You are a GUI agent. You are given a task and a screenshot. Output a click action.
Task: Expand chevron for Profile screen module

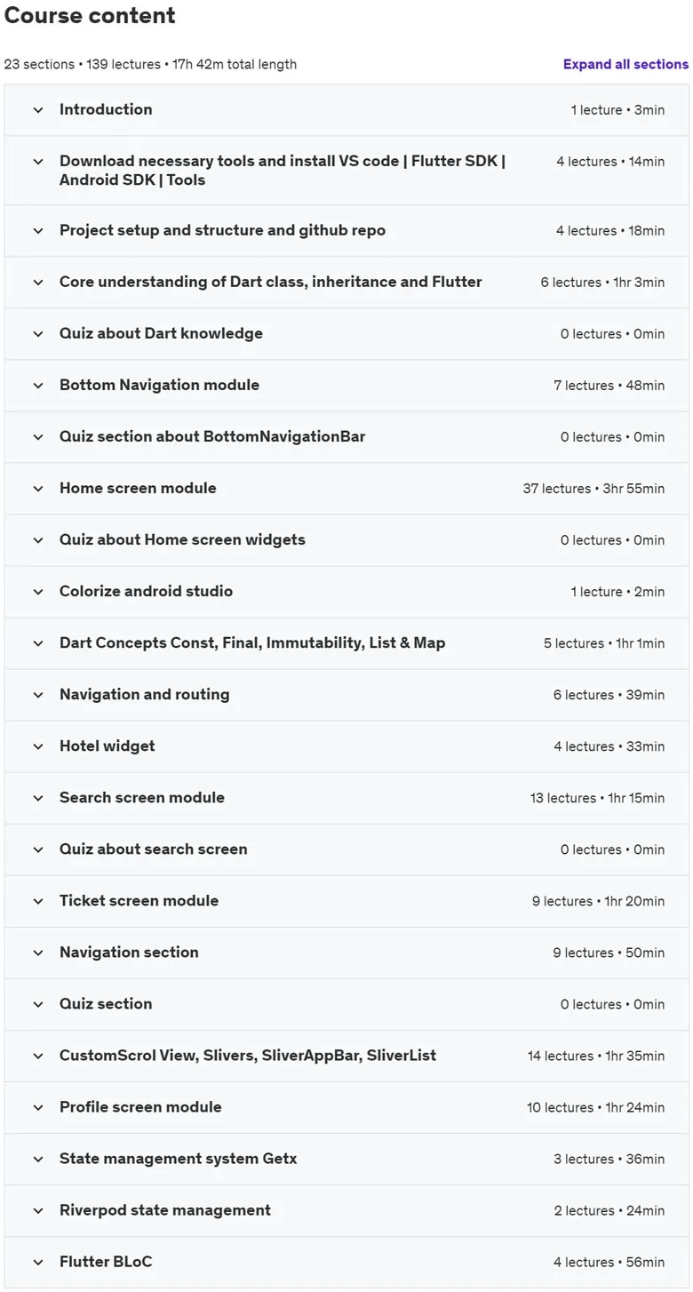(38, 1107)
